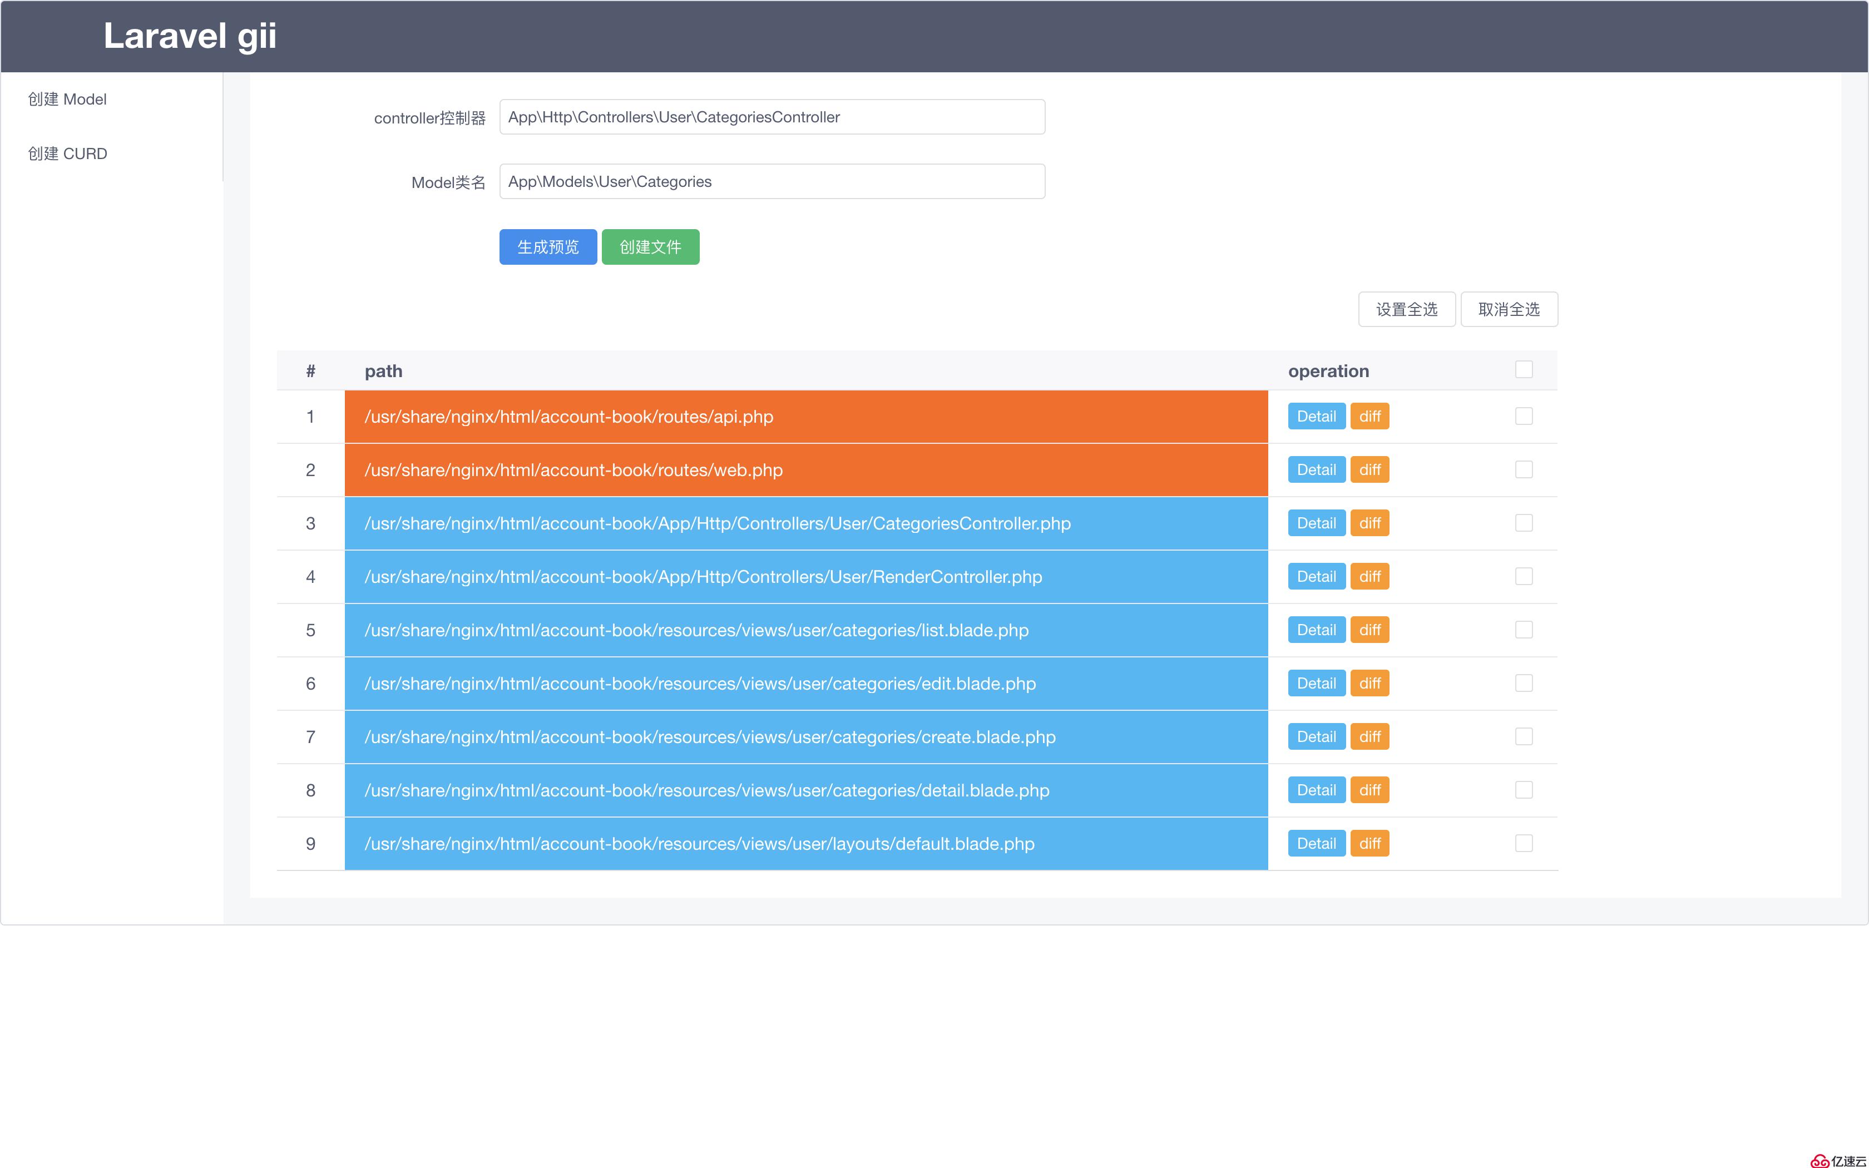Open 创建 Model sidebar menu item

67,98
